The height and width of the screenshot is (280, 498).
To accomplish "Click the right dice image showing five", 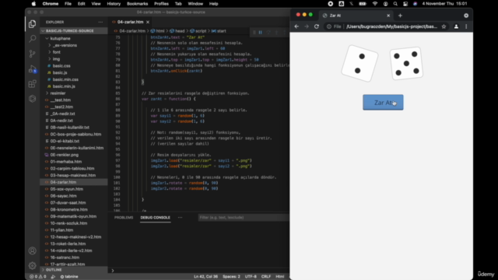I will click(406, 64).
